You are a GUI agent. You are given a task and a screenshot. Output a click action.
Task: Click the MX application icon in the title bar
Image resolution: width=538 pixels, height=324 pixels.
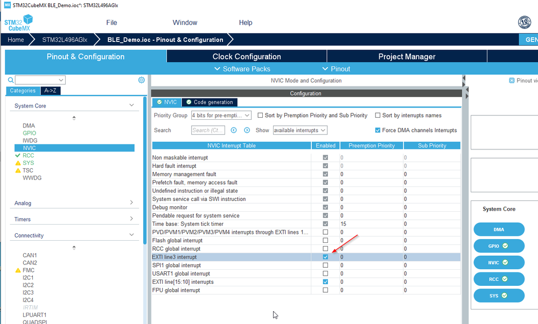7,5
